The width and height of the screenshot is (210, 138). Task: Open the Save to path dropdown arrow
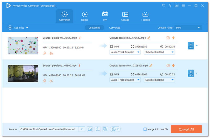[x=82, y=129]
